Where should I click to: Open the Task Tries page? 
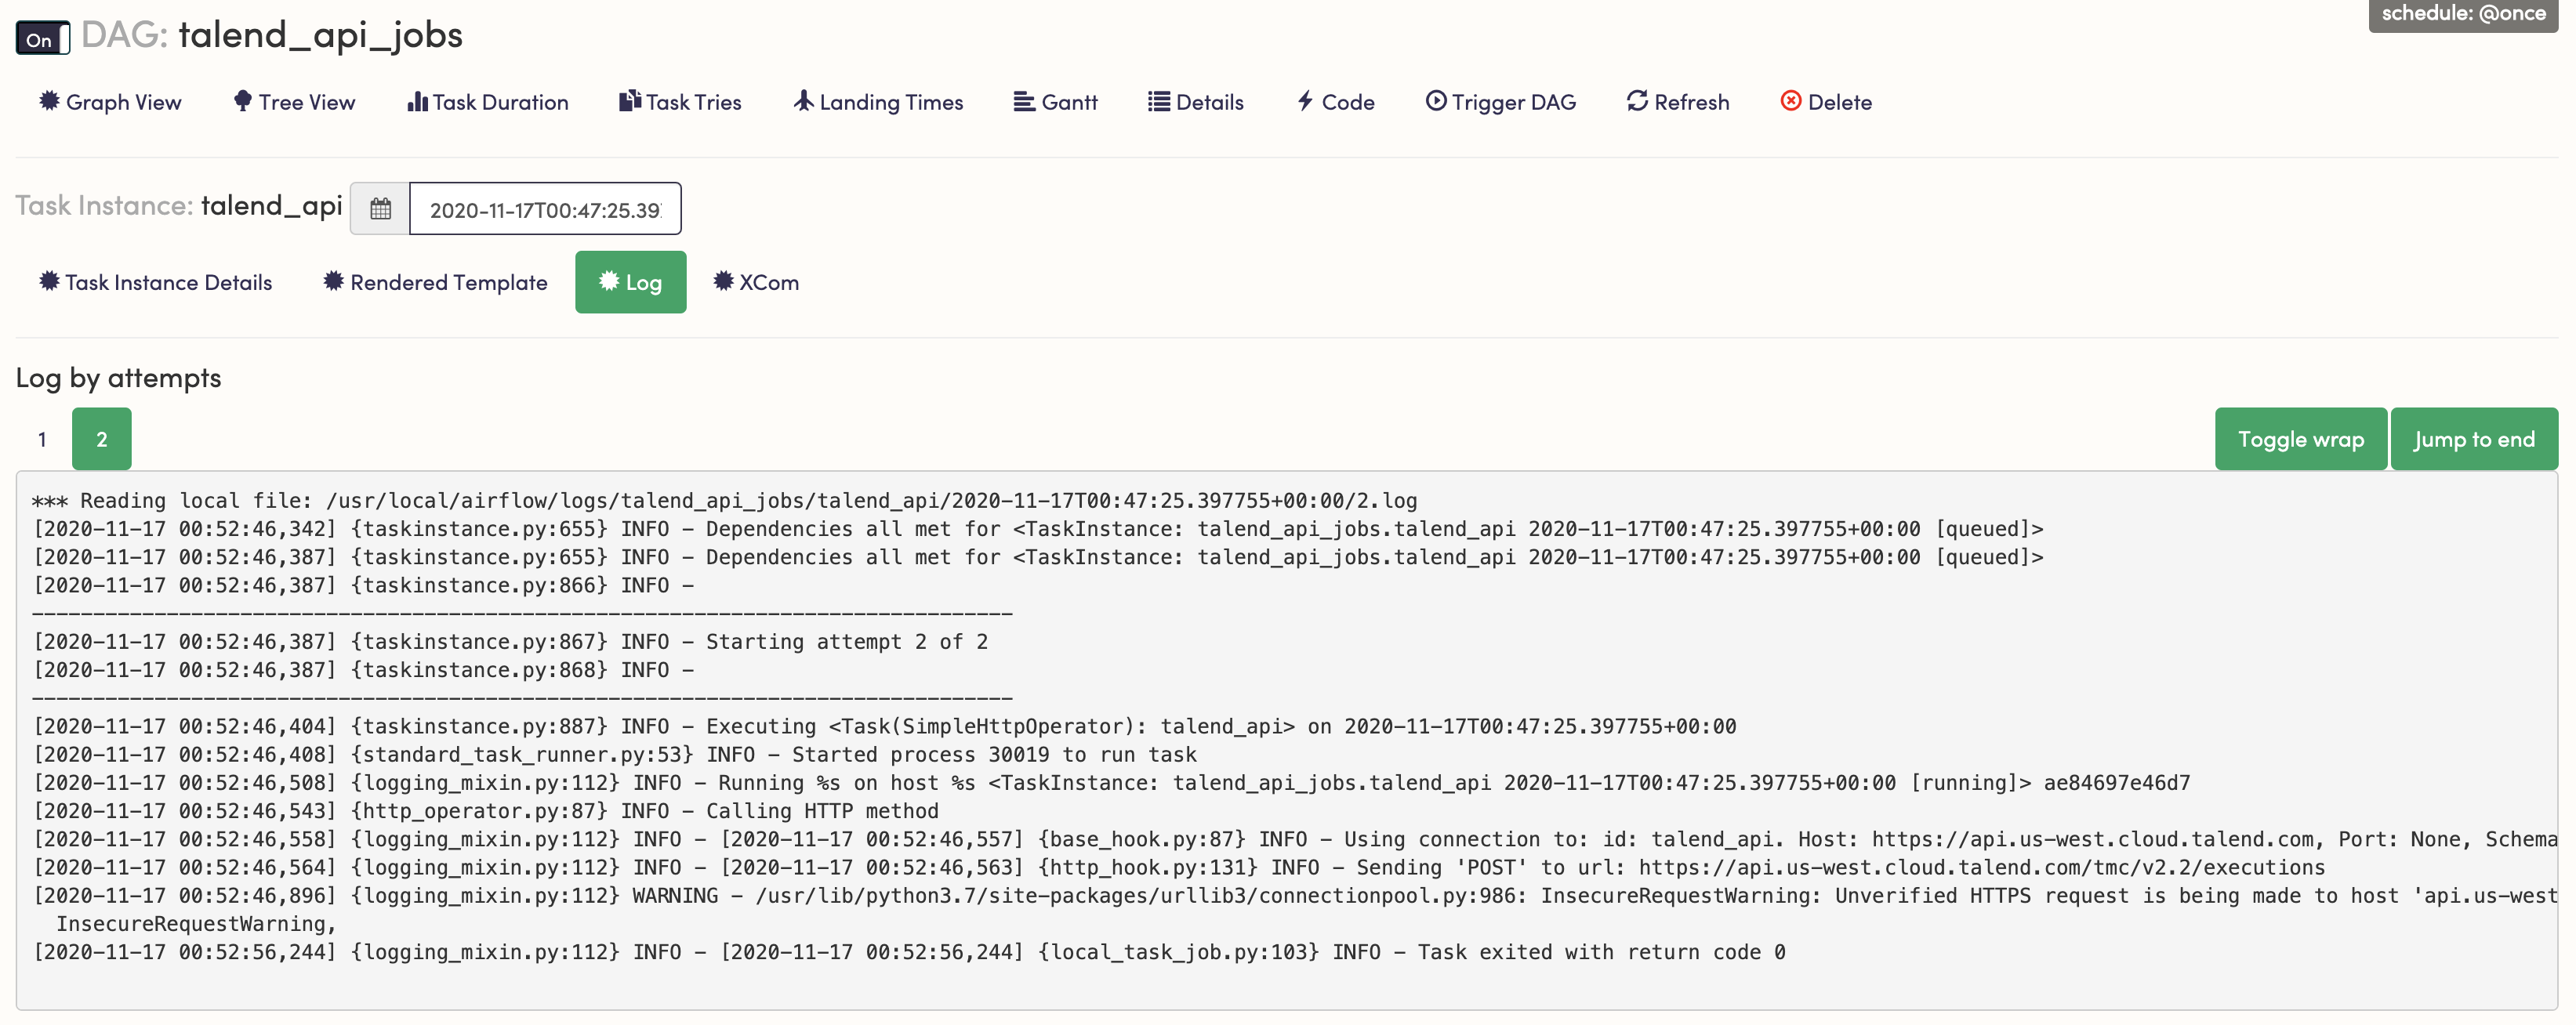(x=680, y=102)
